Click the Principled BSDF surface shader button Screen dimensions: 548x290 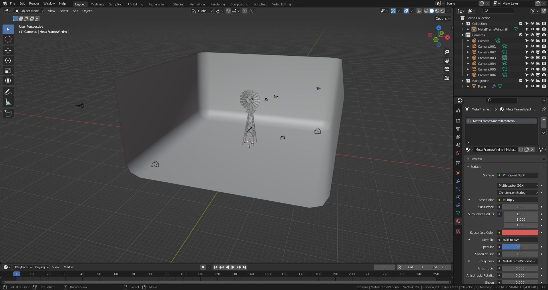pyautogui.click(x=518, y=175)
